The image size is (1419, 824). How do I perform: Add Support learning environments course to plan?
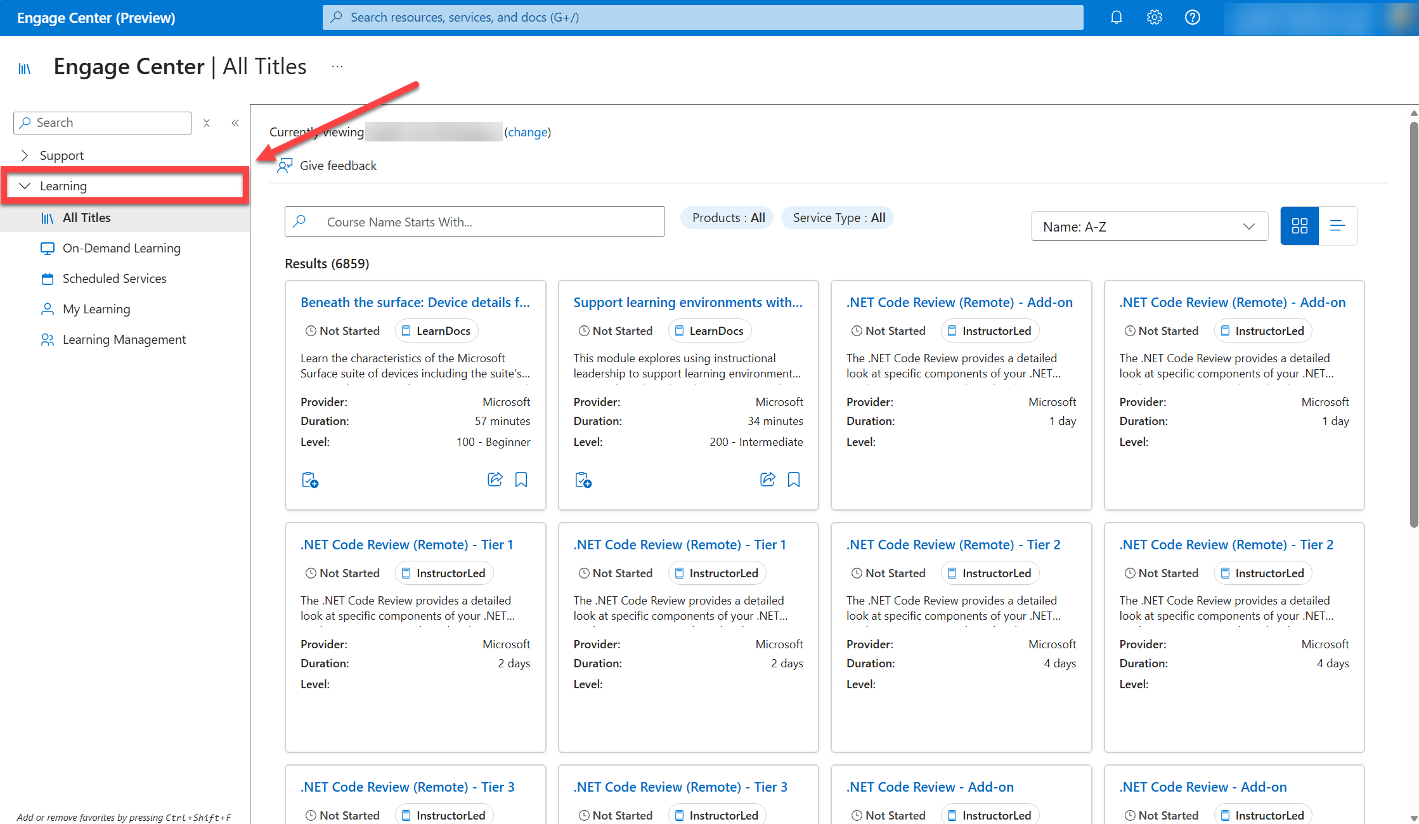point(583,480)
